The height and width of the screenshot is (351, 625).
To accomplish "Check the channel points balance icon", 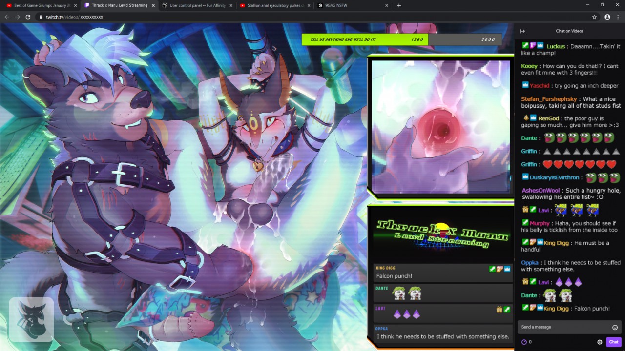I will pos(524,342).
